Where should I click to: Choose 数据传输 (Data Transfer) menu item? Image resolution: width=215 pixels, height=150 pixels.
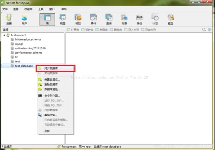(x=56, y=115)
